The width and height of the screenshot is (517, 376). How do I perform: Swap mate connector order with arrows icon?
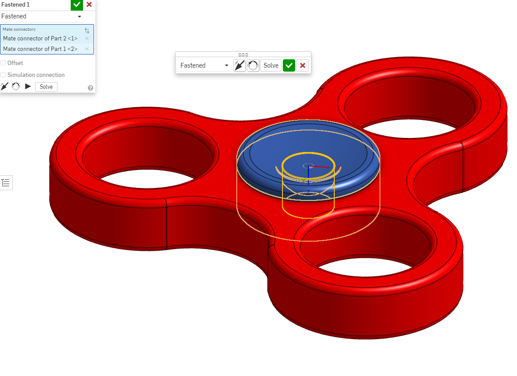click(x=87, y=31)
